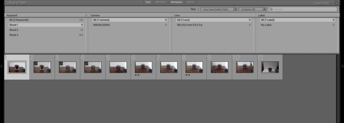Click the two-star rating under thumbnail 6

(x=137, y=75)
